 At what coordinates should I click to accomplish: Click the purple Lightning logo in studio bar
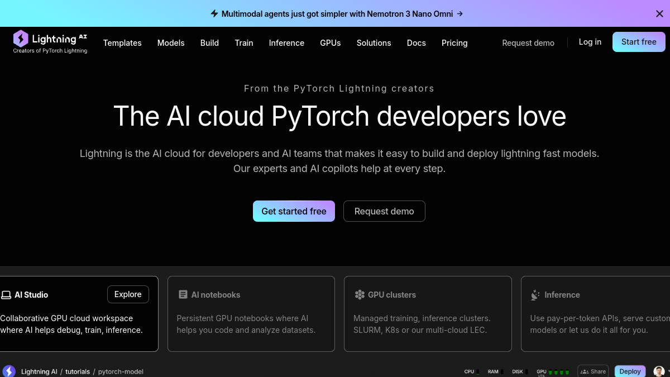9,371
